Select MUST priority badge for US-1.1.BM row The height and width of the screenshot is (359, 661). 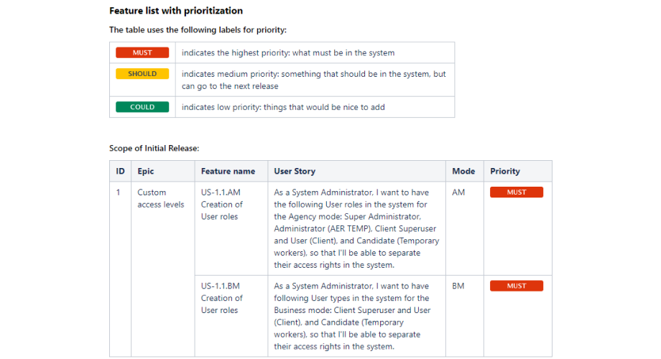[517, 286]
